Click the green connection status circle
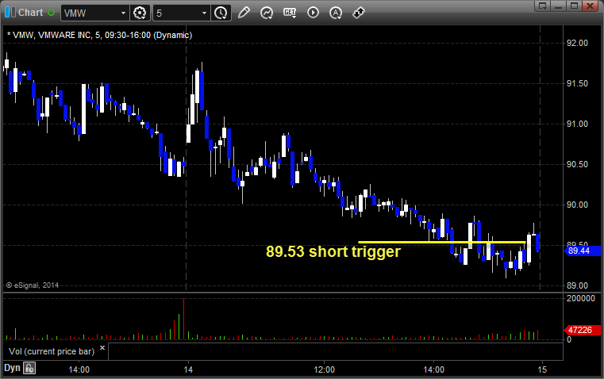Screen dimensions: 604x379 click(x=51, y=13)
